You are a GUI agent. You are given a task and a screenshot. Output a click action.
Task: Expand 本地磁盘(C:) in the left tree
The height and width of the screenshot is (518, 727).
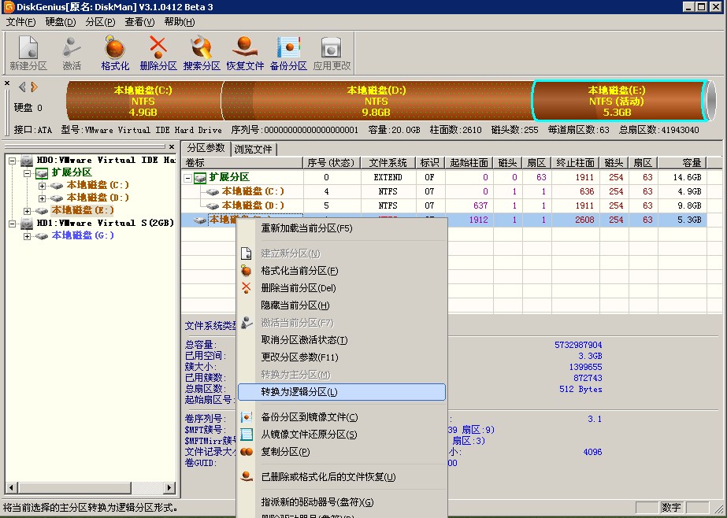click(43, 186)
